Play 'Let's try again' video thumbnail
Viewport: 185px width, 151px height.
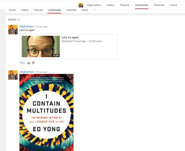tap(41, 47)
